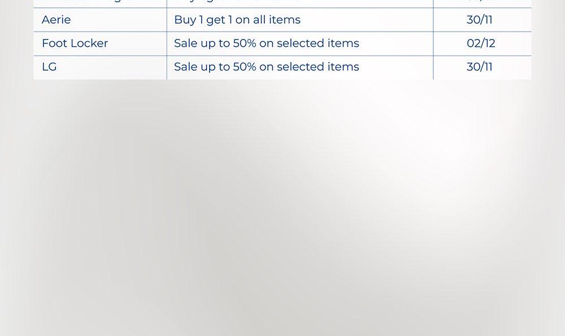
Task: Click the 30/11 date in the Aerie row
Action: click(x=480, y=20)
